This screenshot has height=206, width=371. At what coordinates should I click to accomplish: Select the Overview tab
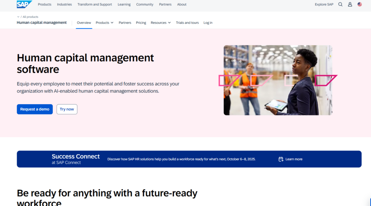pos(84,23)
